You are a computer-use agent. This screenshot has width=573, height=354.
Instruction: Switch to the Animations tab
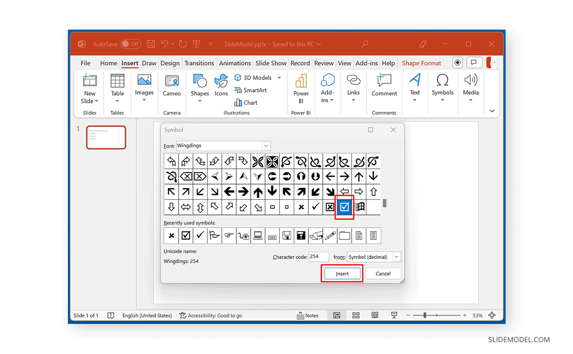coord(234,62)
